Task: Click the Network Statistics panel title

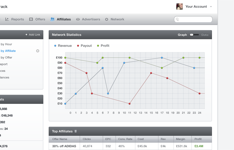Action: coord(67,35)
